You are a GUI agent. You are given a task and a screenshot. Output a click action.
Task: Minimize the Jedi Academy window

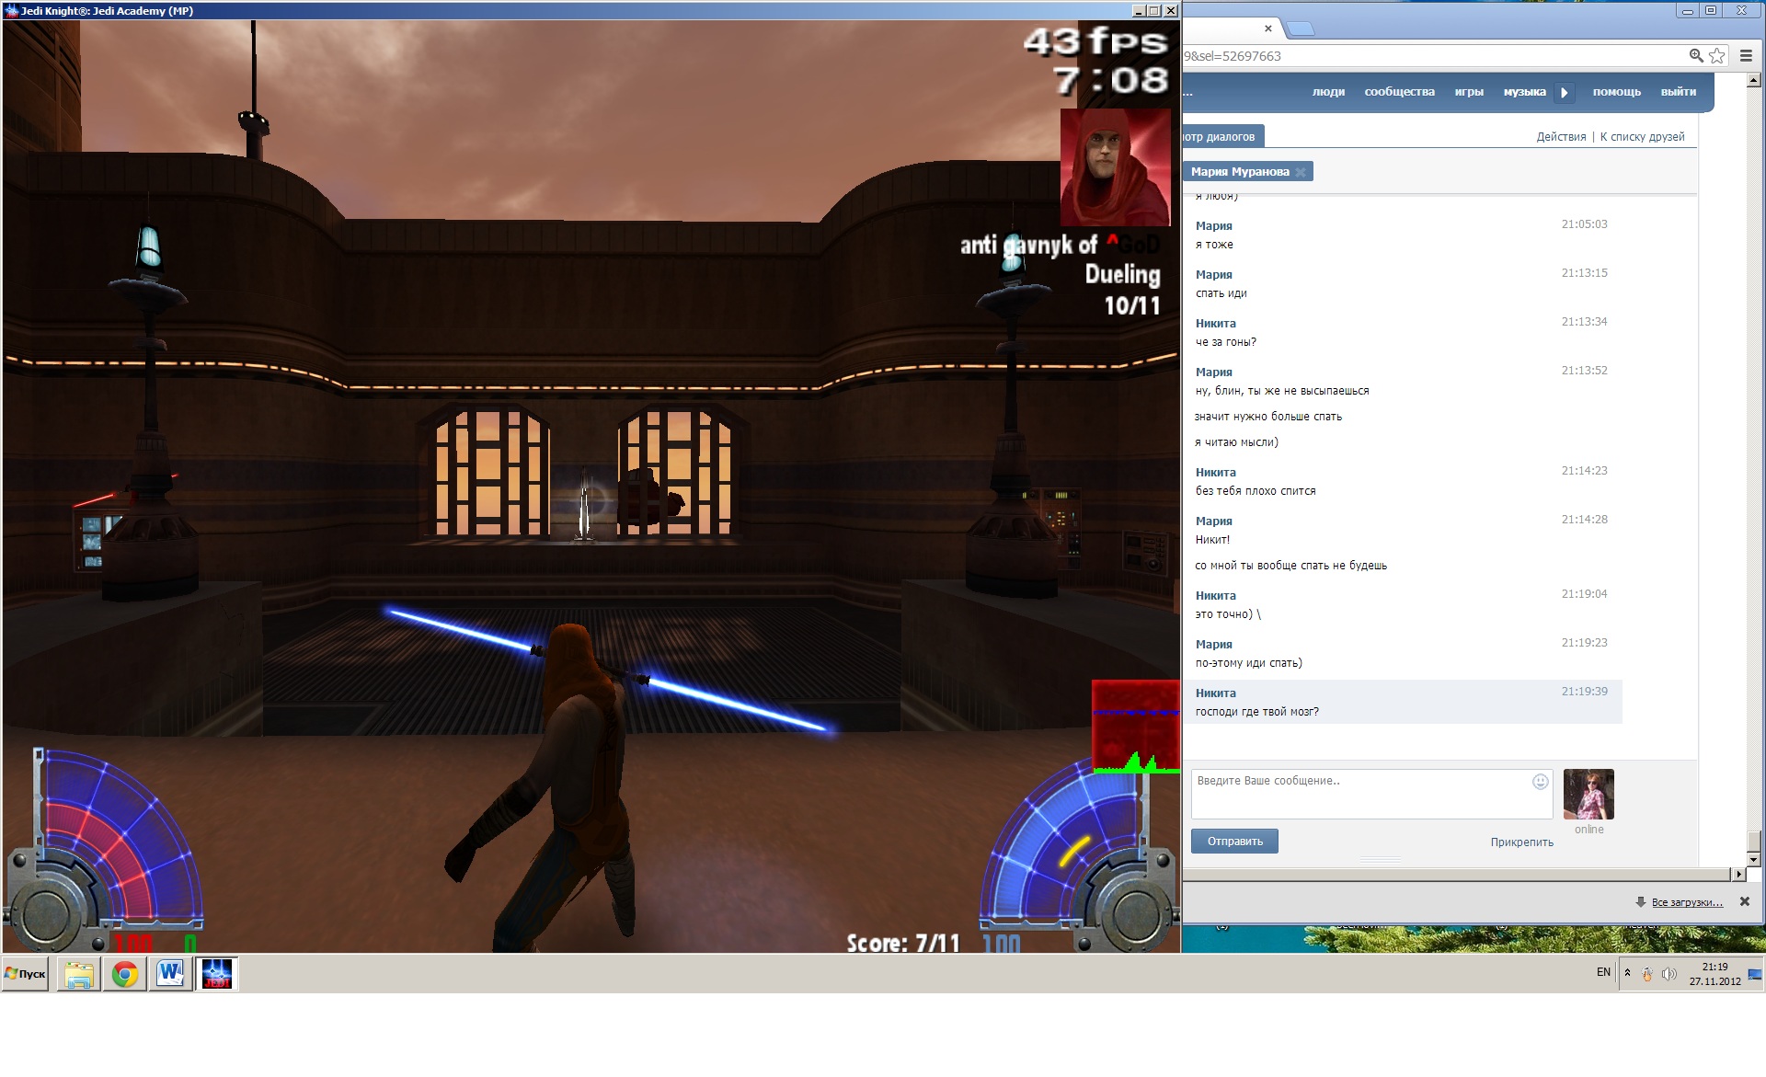click(x=1139, y=11)
